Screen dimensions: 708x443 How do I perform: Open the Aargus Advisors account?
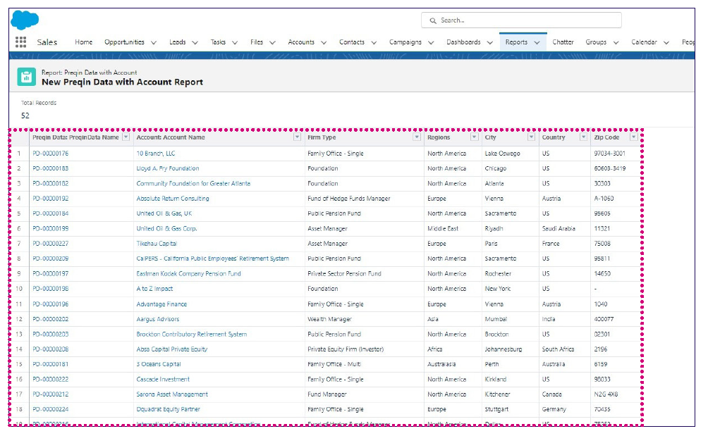coord(157,319)
